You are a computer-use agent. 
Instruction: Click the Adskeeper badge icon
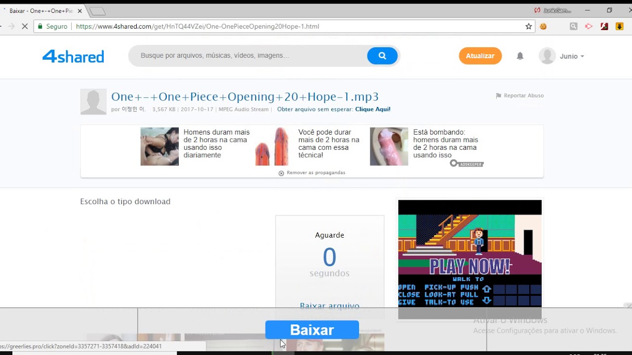click(x=467, y=163)
